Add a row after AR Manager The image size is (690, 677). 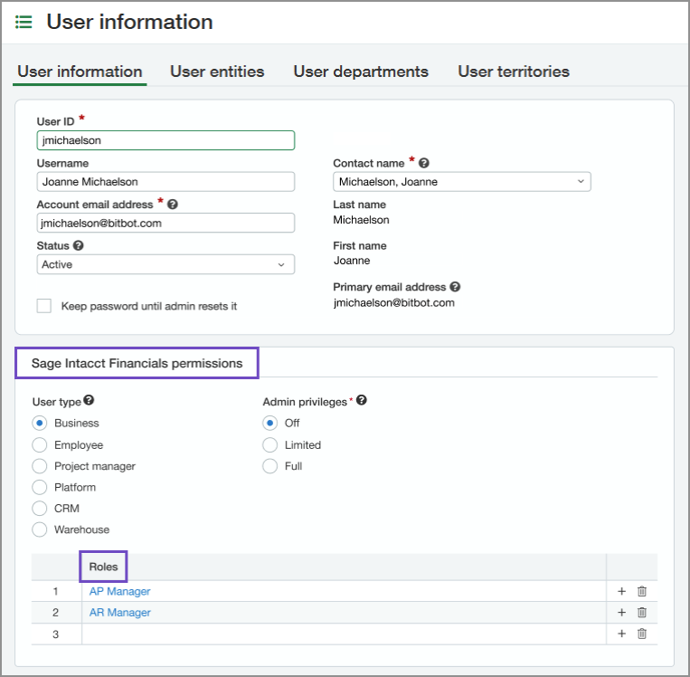621,613
